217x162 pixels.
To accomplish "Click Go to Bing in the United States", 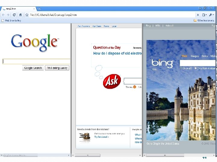I will point(163,143).
